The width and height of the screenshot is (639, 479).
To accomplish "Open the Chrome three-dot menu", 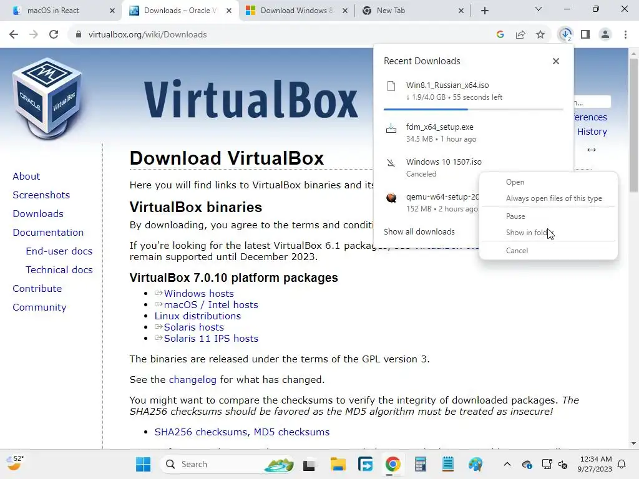I will coord(625,35).
